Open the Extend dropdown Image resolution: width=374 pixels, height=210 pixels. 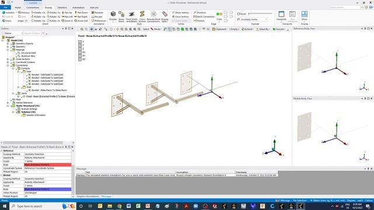[248, 29]
